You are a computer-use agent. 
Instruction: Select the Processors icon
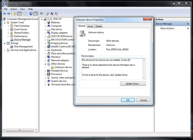click(49, 74)
